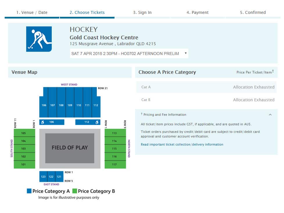
Task: Select accessible section 112 beside wheelchair icon
Action: [86, 122]
